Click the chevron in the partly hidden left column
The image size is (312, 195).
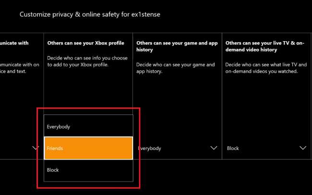35,148
